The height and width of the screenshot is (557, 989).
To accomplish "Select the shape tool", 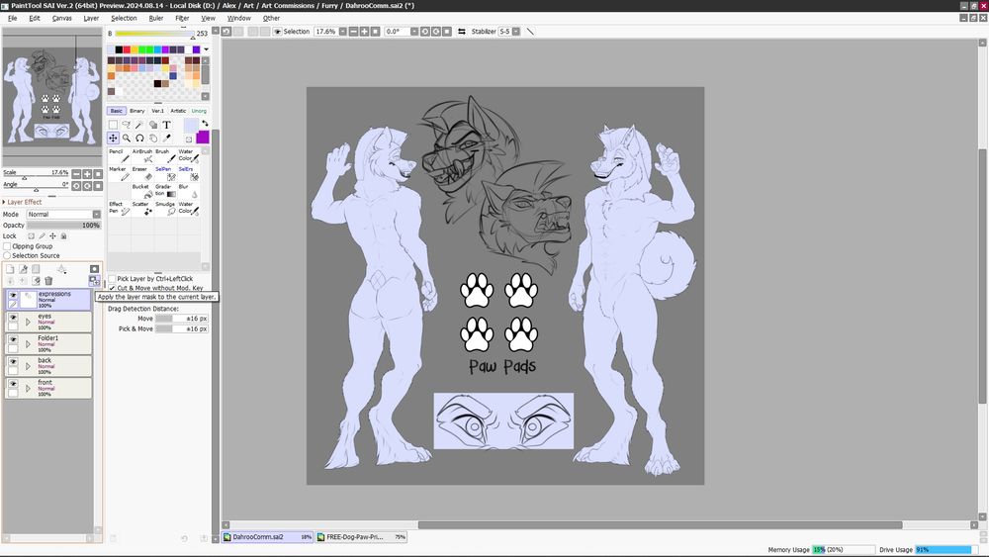I will pyautogui.click(x=152, y=125).
